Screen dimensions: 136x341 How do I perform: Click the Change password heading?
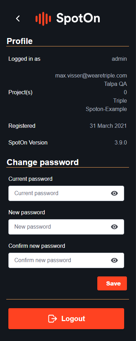click(x=43, y=162)
